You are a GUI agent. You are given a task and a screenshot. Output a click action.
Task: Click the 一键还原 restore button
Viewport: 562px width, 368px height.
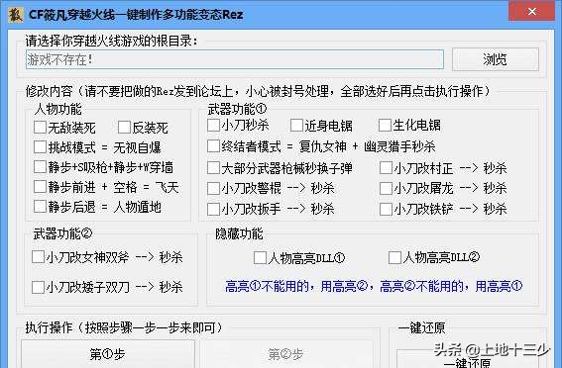[468, 359]
